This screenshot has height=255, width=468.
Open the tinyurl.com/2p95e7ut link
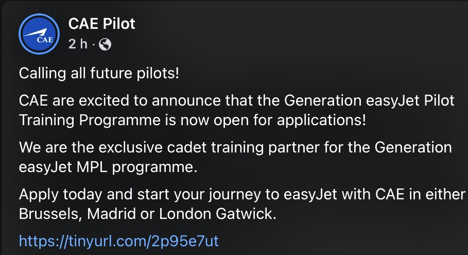coord(119,241)
